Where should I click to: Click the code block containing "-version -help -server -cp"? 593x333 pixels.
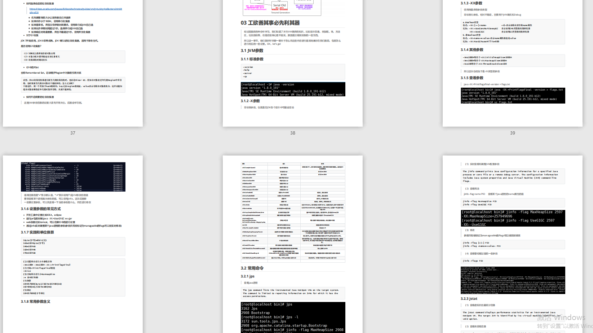(293, 72)
